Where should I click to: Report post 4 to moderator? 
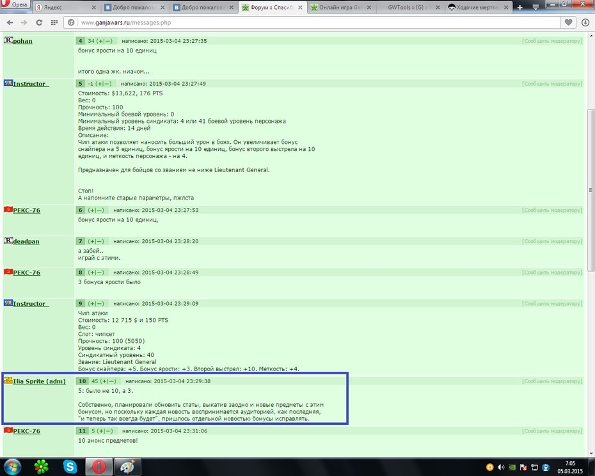(x=552, y=41)
